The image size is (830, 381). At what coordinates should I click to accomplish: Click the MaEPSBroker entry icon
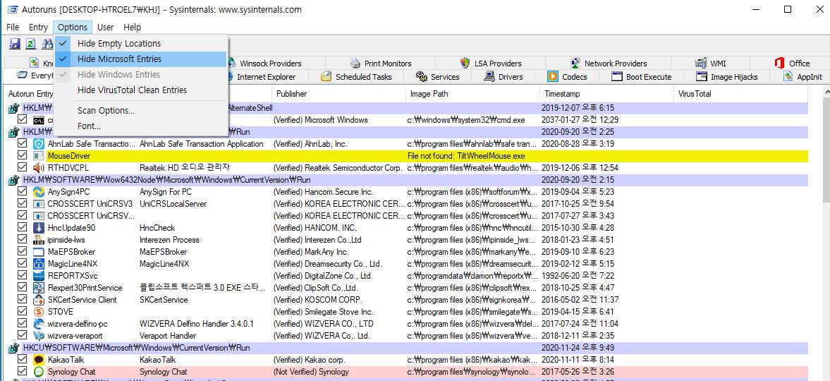pyautogui.click(x=39, y=252)
